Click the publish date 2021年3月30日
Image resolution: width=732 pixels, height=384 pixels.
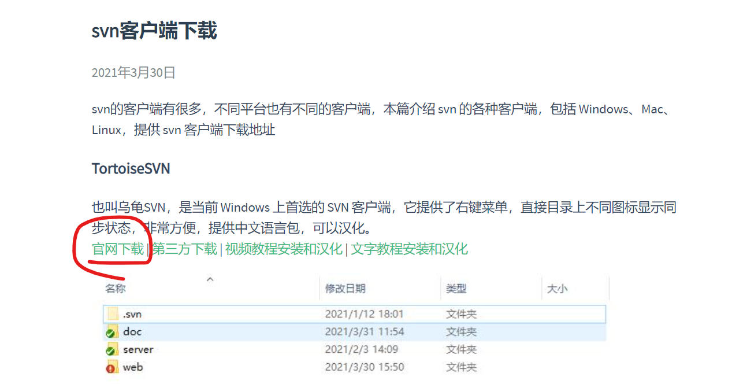pyautogui.click(x=133, y=73)
